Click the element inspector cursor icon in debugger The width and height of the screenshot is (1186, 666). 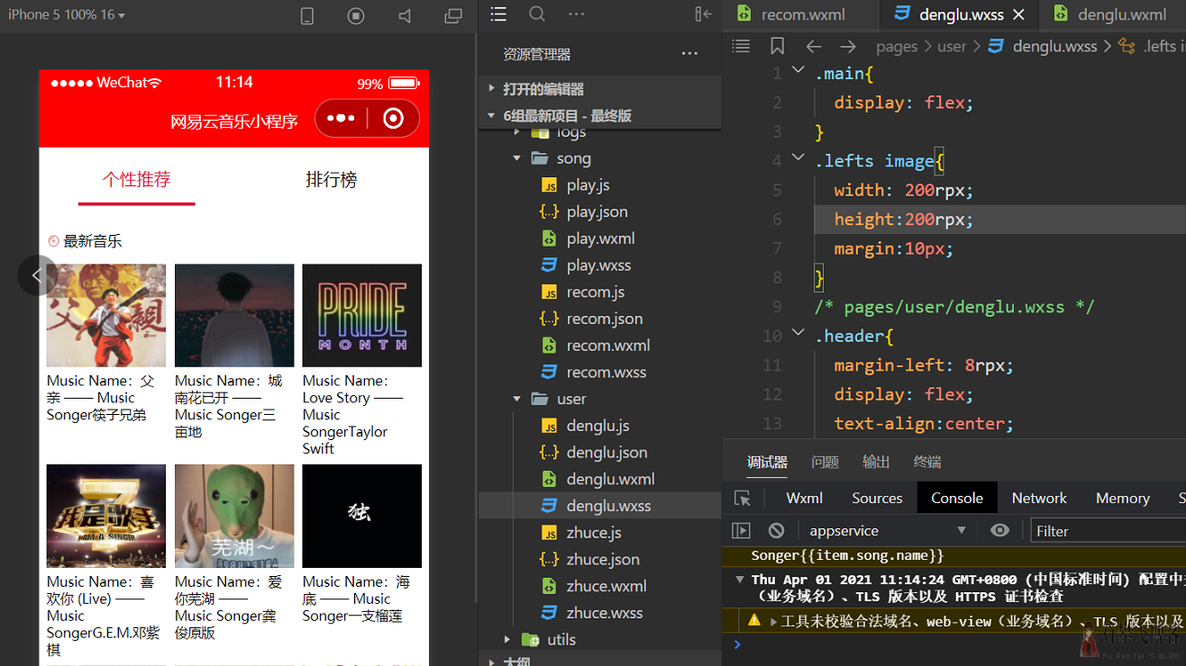point(743,498)
